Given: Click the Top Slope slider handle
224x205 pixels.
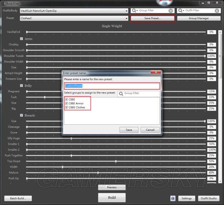Looking at the screenshot, I should point(116,161).
